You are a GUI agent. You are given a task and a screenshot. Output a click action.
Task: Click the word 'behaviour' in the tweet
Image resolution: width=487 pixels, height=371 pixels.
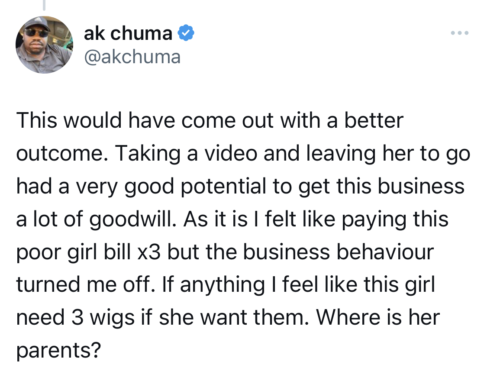pyautogui.click(x=385, y=252)
